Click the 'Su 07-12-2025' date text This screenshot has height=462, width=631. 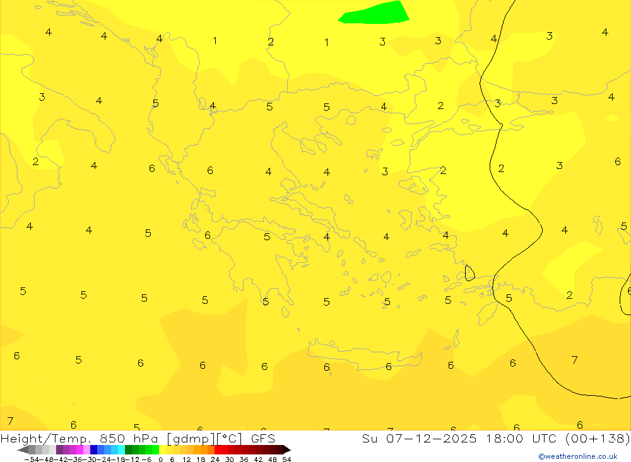tap(419, 439)
